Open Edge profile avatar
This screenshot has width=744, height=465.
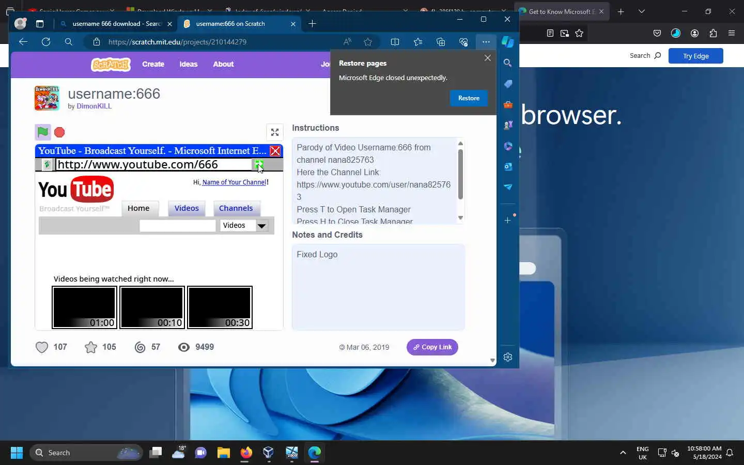(x=20, y=23)
